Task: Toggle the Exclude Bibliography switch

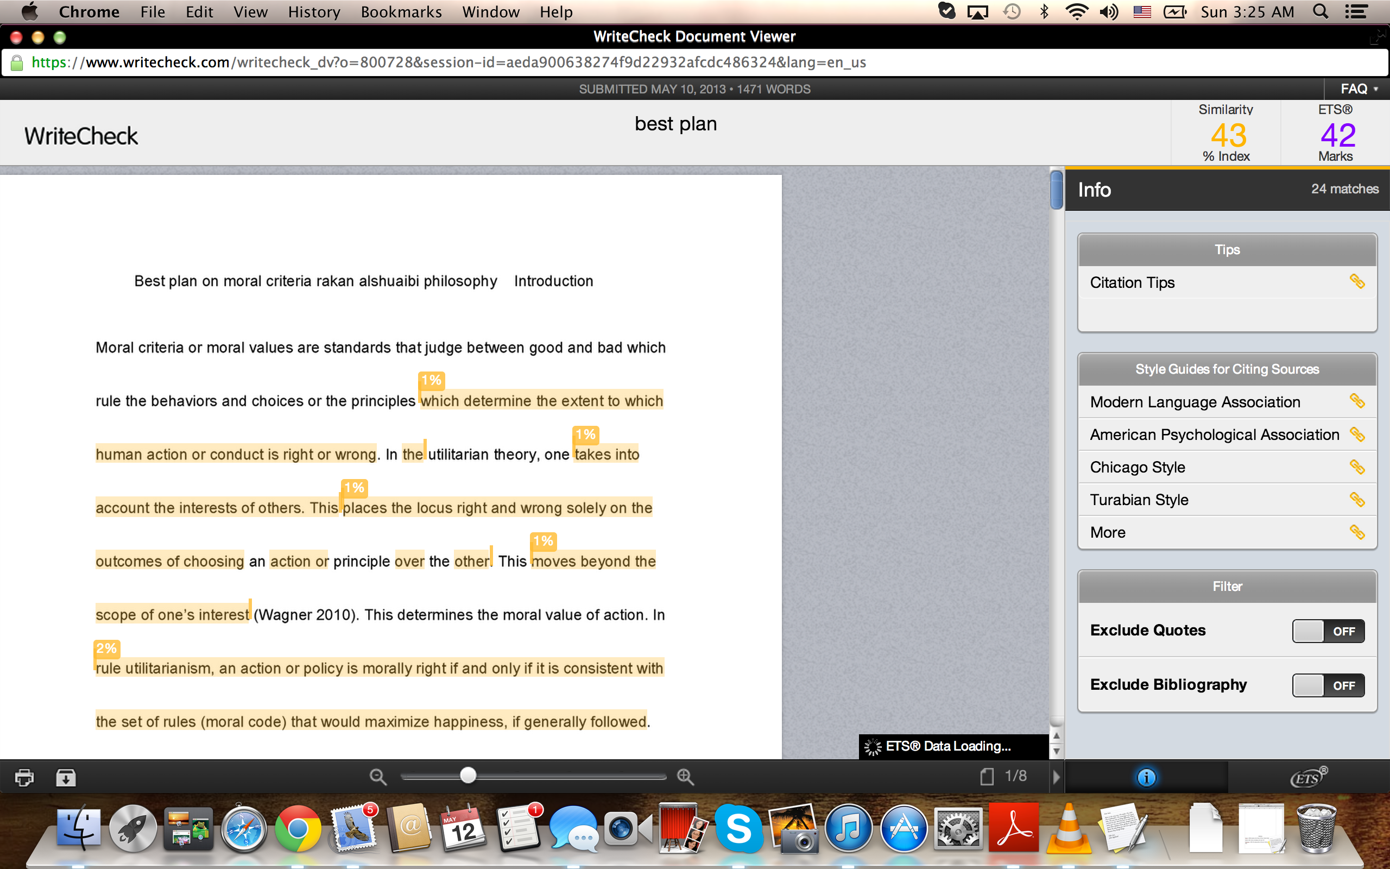Action: pyautogui.click(x=1328, y=685)
